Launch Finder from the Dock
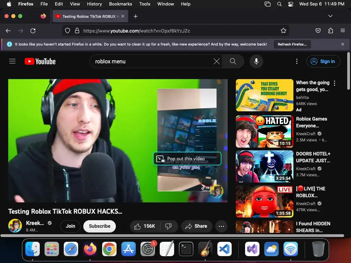Screen dimensions: 351x263 (33, 249)
